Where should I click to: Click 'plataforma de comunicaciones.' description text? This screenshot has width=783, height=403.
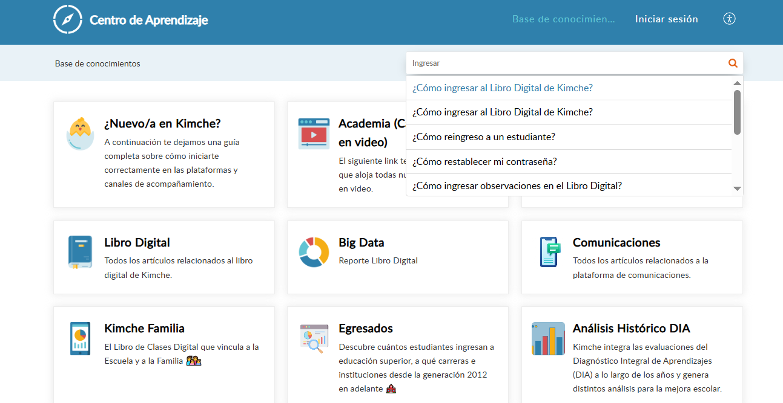632,275
